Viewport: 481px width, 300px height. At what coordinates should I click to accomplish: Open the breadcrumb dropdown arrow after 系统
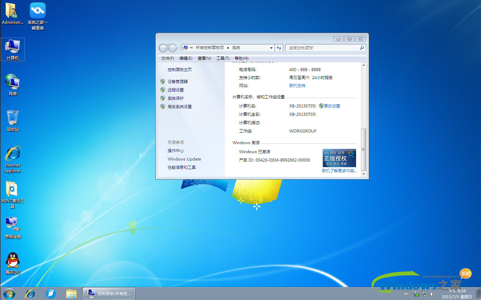point(271,48)
